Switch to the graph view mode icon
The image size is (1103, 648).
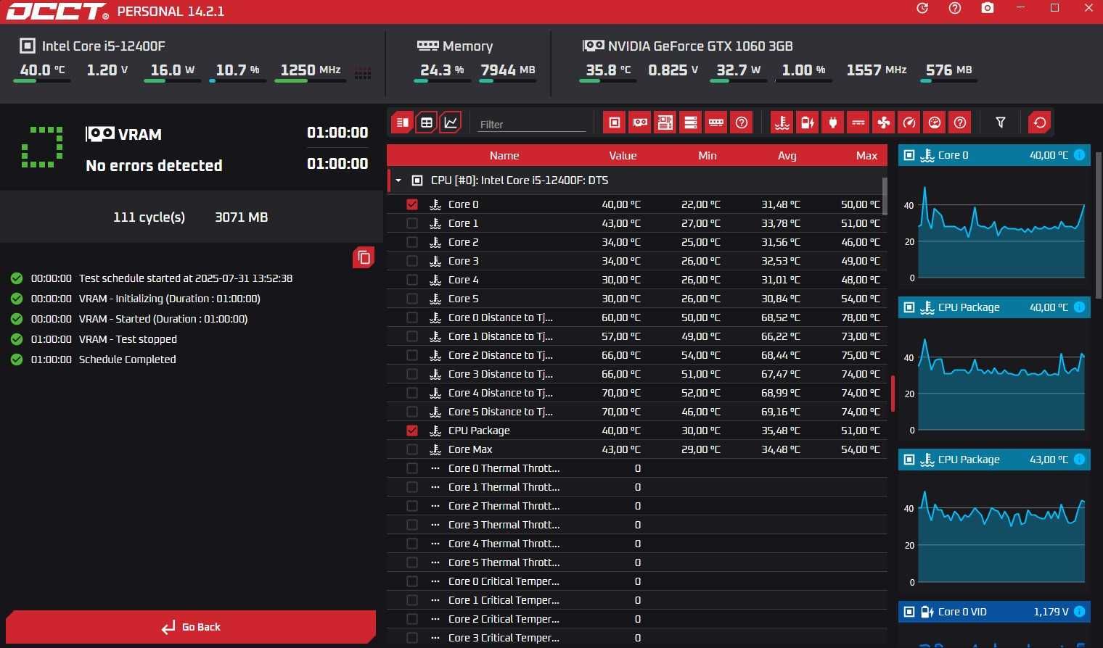click(451, 122)
